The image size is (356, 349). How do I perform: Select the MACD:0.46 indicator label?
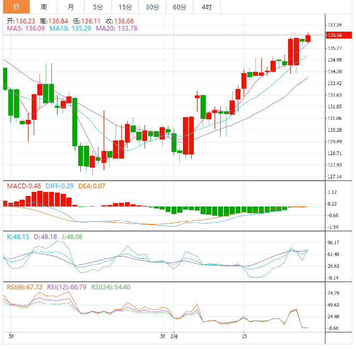click(24, 186)
